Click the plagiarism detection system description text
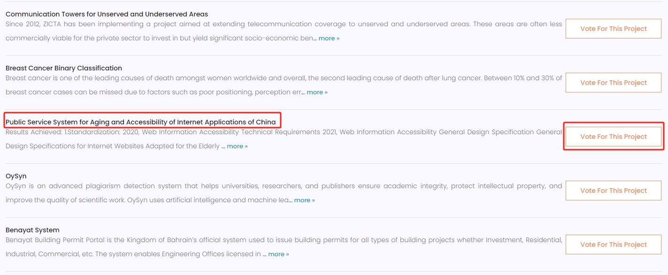 pos(284,193)
